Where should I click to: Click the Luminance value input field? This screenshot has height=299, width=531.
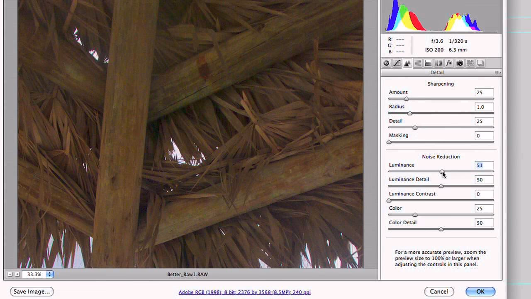[484, 165]
